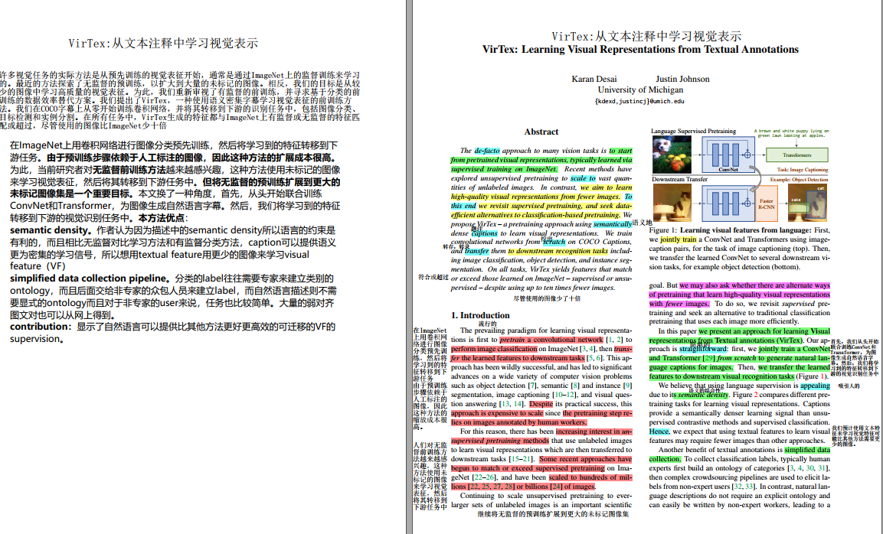Click the puppy photo in Figure 1
The height and width of the screenshot is (534, 883).
(x=672, y=155)
